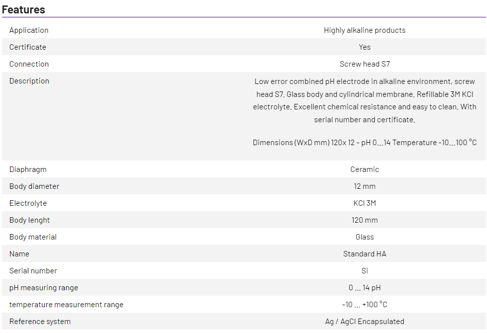This screenshot has width=487, height=333.
Task: Click the 'Highly alkaline products' value
Action: point(365,30)
